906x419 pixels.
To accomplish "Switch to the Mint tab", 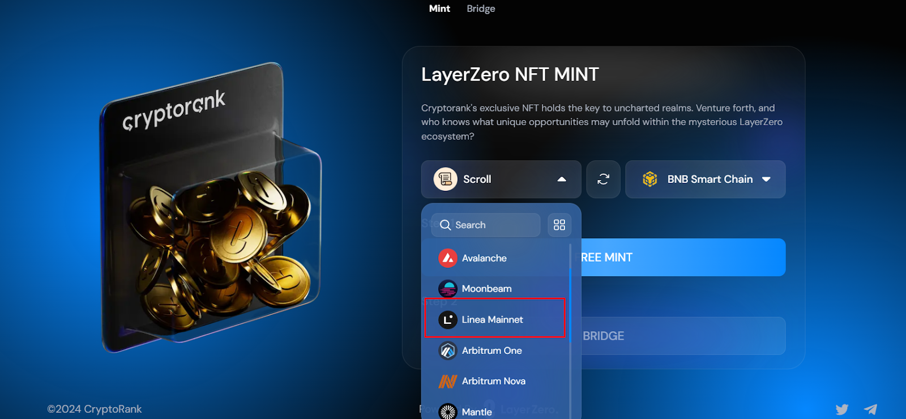I will click(439, 8).
